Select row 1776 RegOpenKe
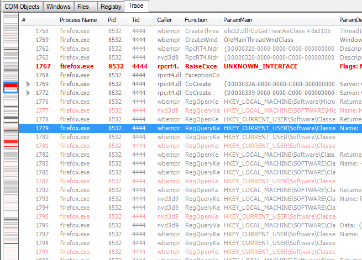Screen dimensions: 362x260 (190, 102)
